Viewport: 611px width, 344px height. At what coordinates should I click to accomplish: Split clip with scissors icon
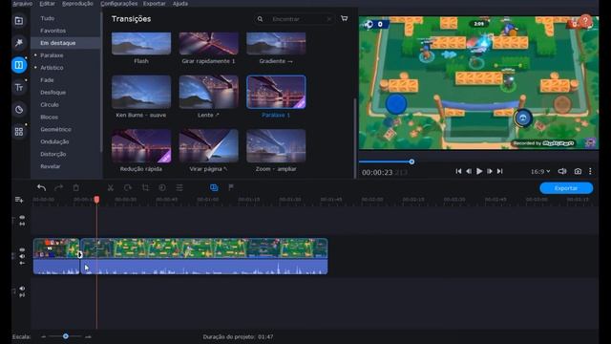pyautogui.click(x=111, y=187)
